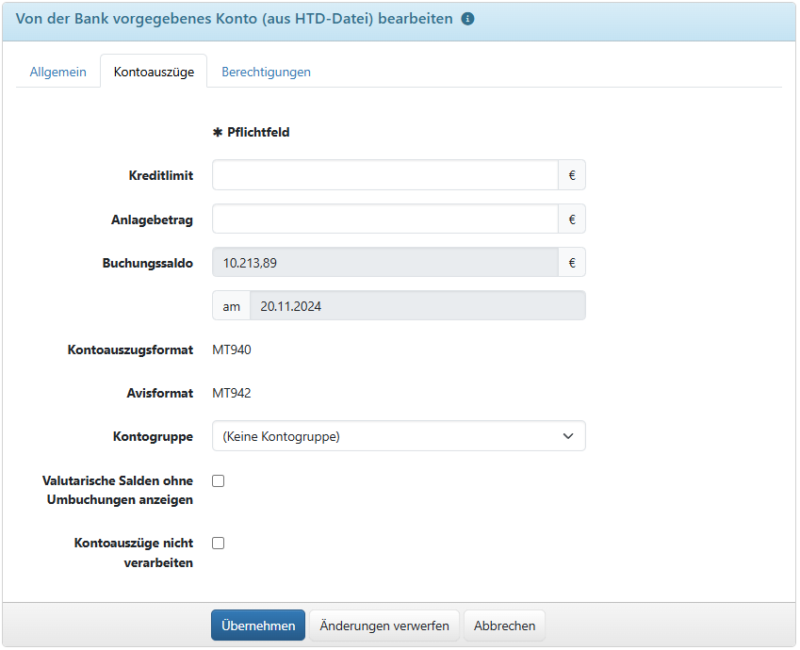Click the Kontoauszüge nicht verarbeiten label

coord(134,553)
